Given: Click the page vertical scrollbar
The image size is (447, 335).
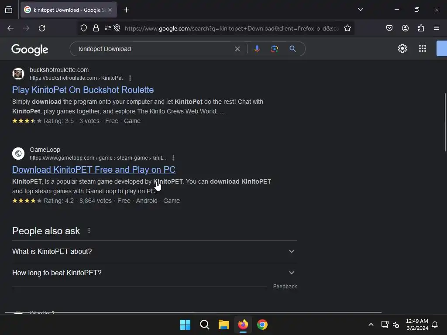Looking at the screenshot, I should (x=445, y=123).
